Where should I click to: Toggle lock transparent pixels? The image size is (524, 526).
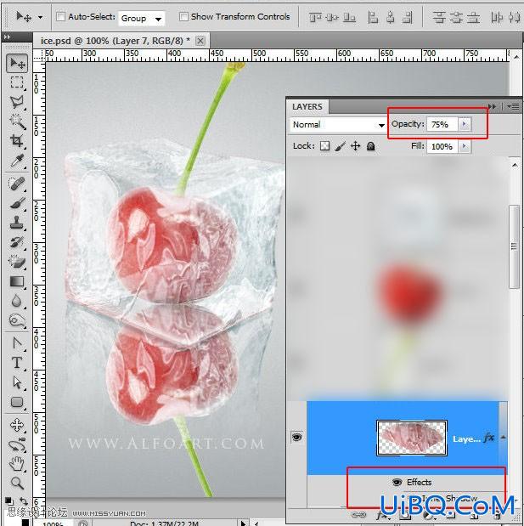point(324,146)
